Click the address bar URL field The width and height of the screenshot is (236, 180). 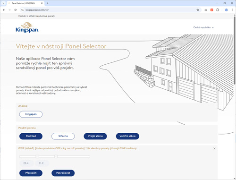110,10
